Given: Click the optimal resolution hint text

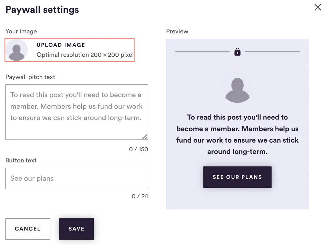Looking at the screenshot, I should click(85, 55).
